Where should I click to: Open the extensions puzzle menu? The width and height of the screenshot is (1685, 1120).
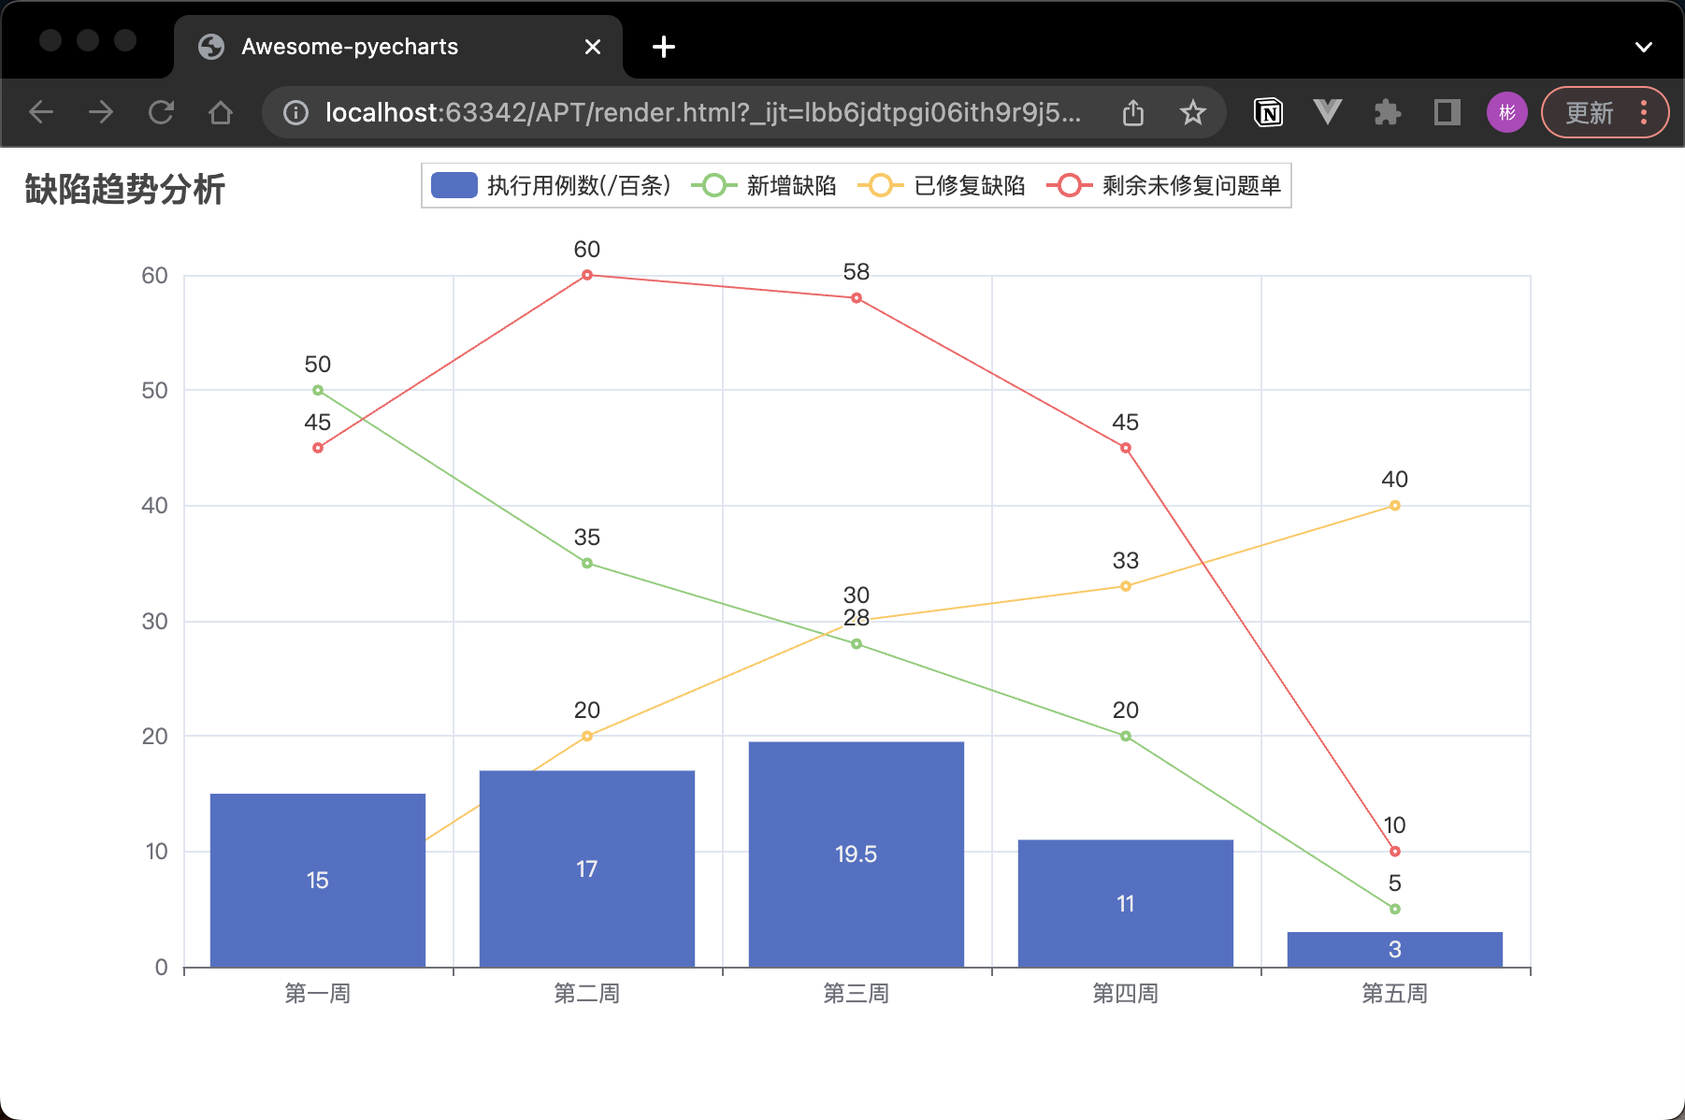pos(1388,113)
